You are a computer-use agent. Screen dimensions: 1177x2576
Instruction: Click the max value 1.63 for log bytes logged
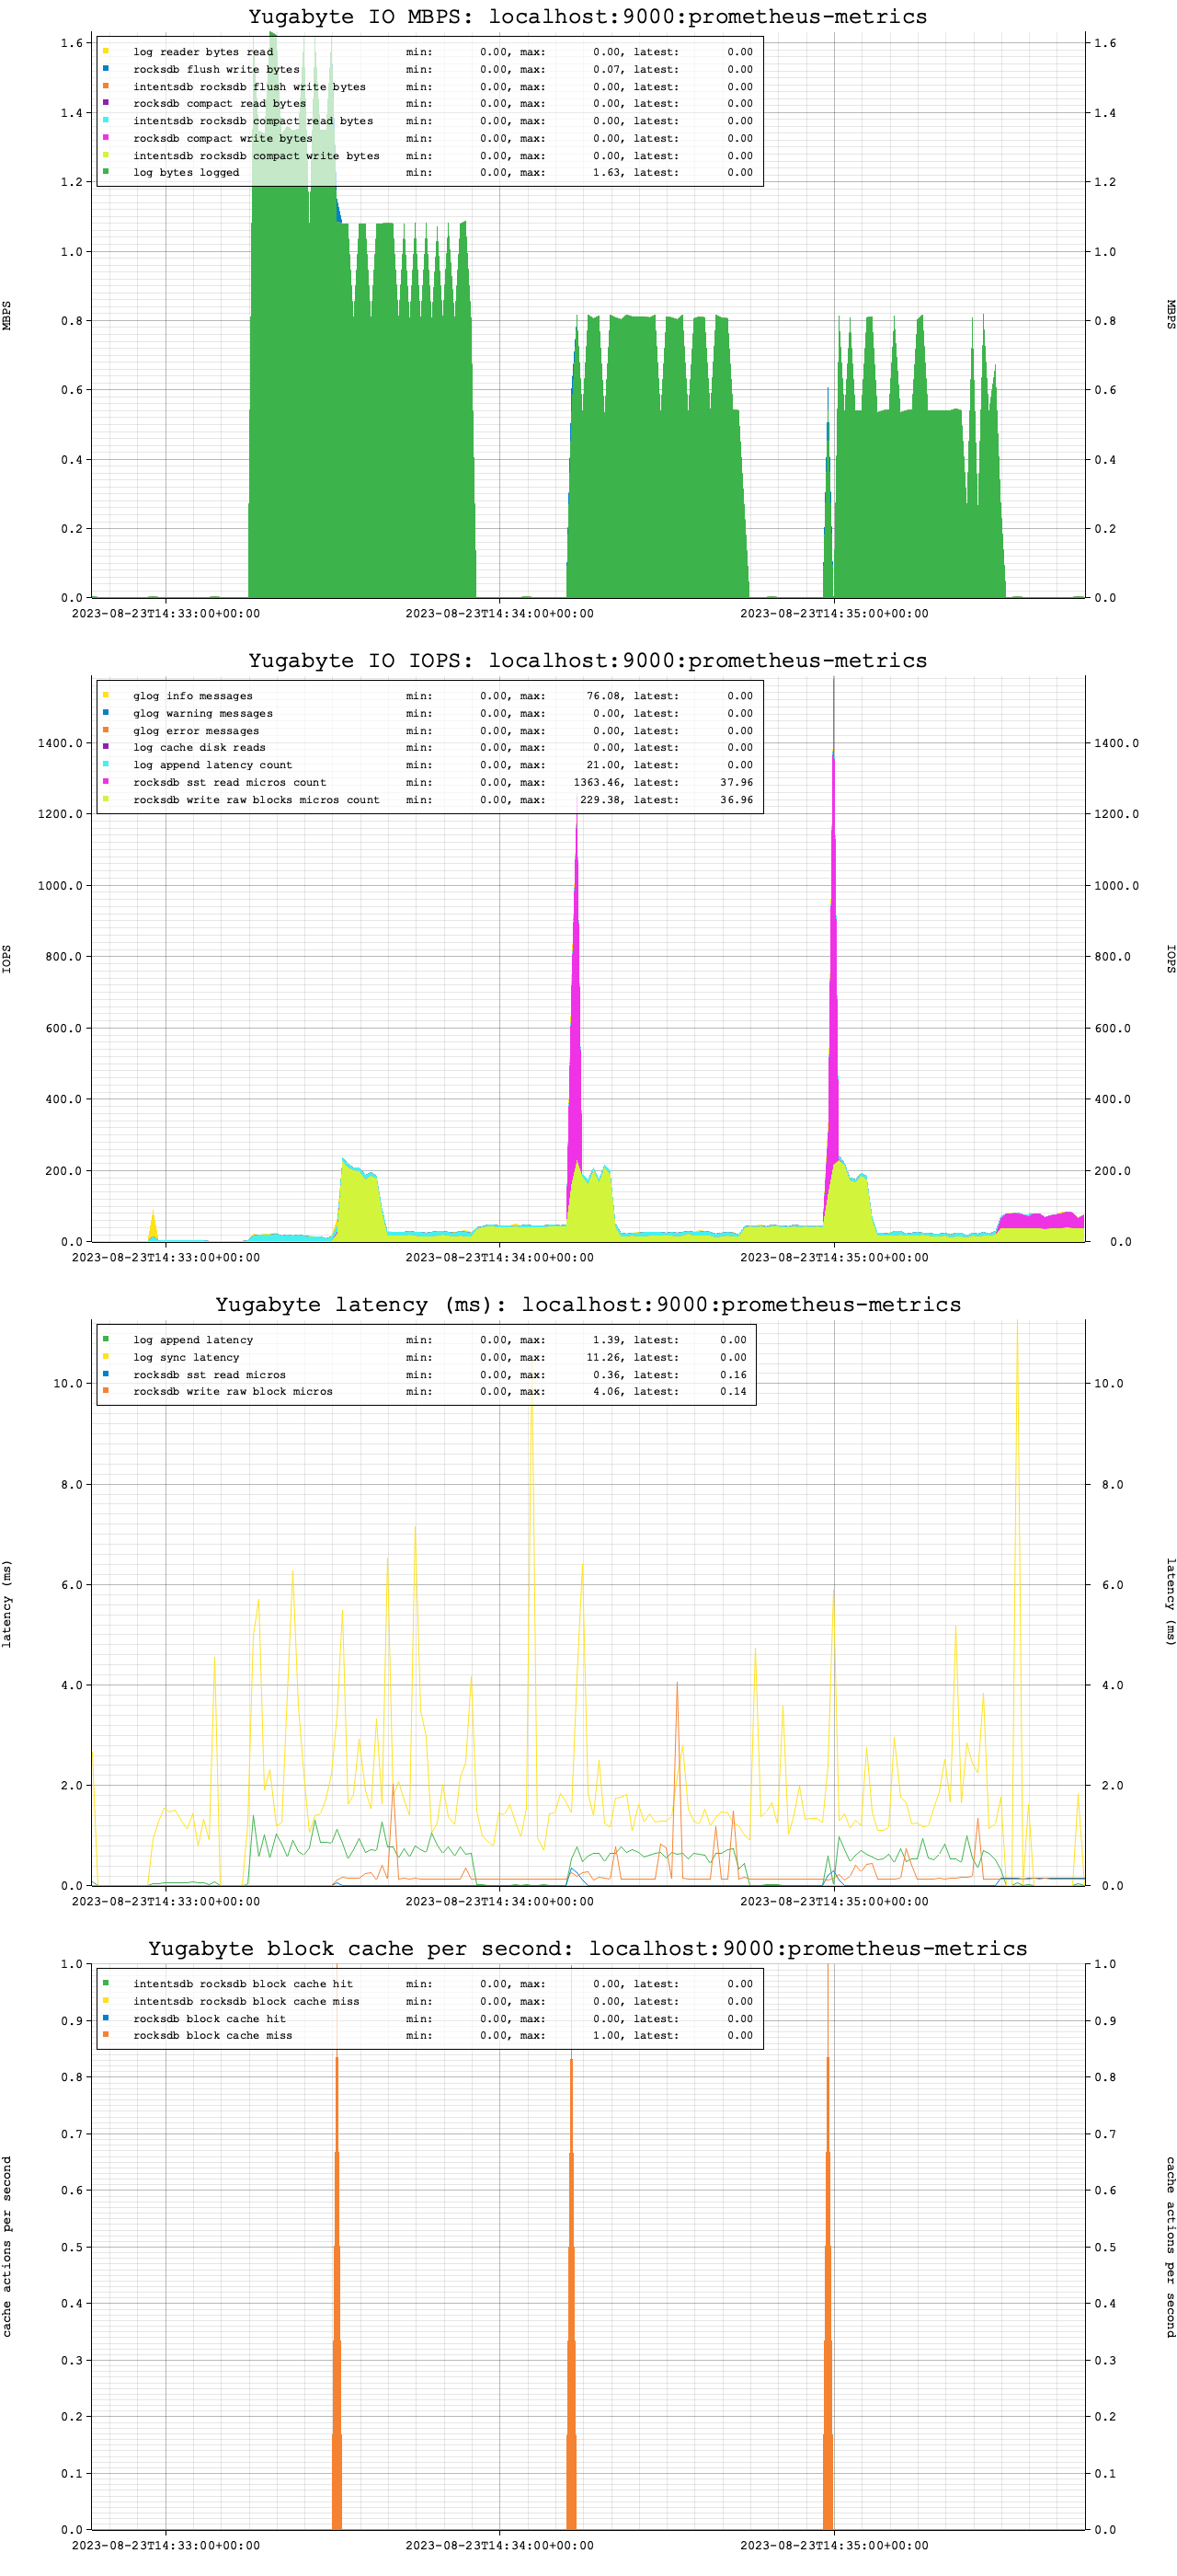click(607, 172)
